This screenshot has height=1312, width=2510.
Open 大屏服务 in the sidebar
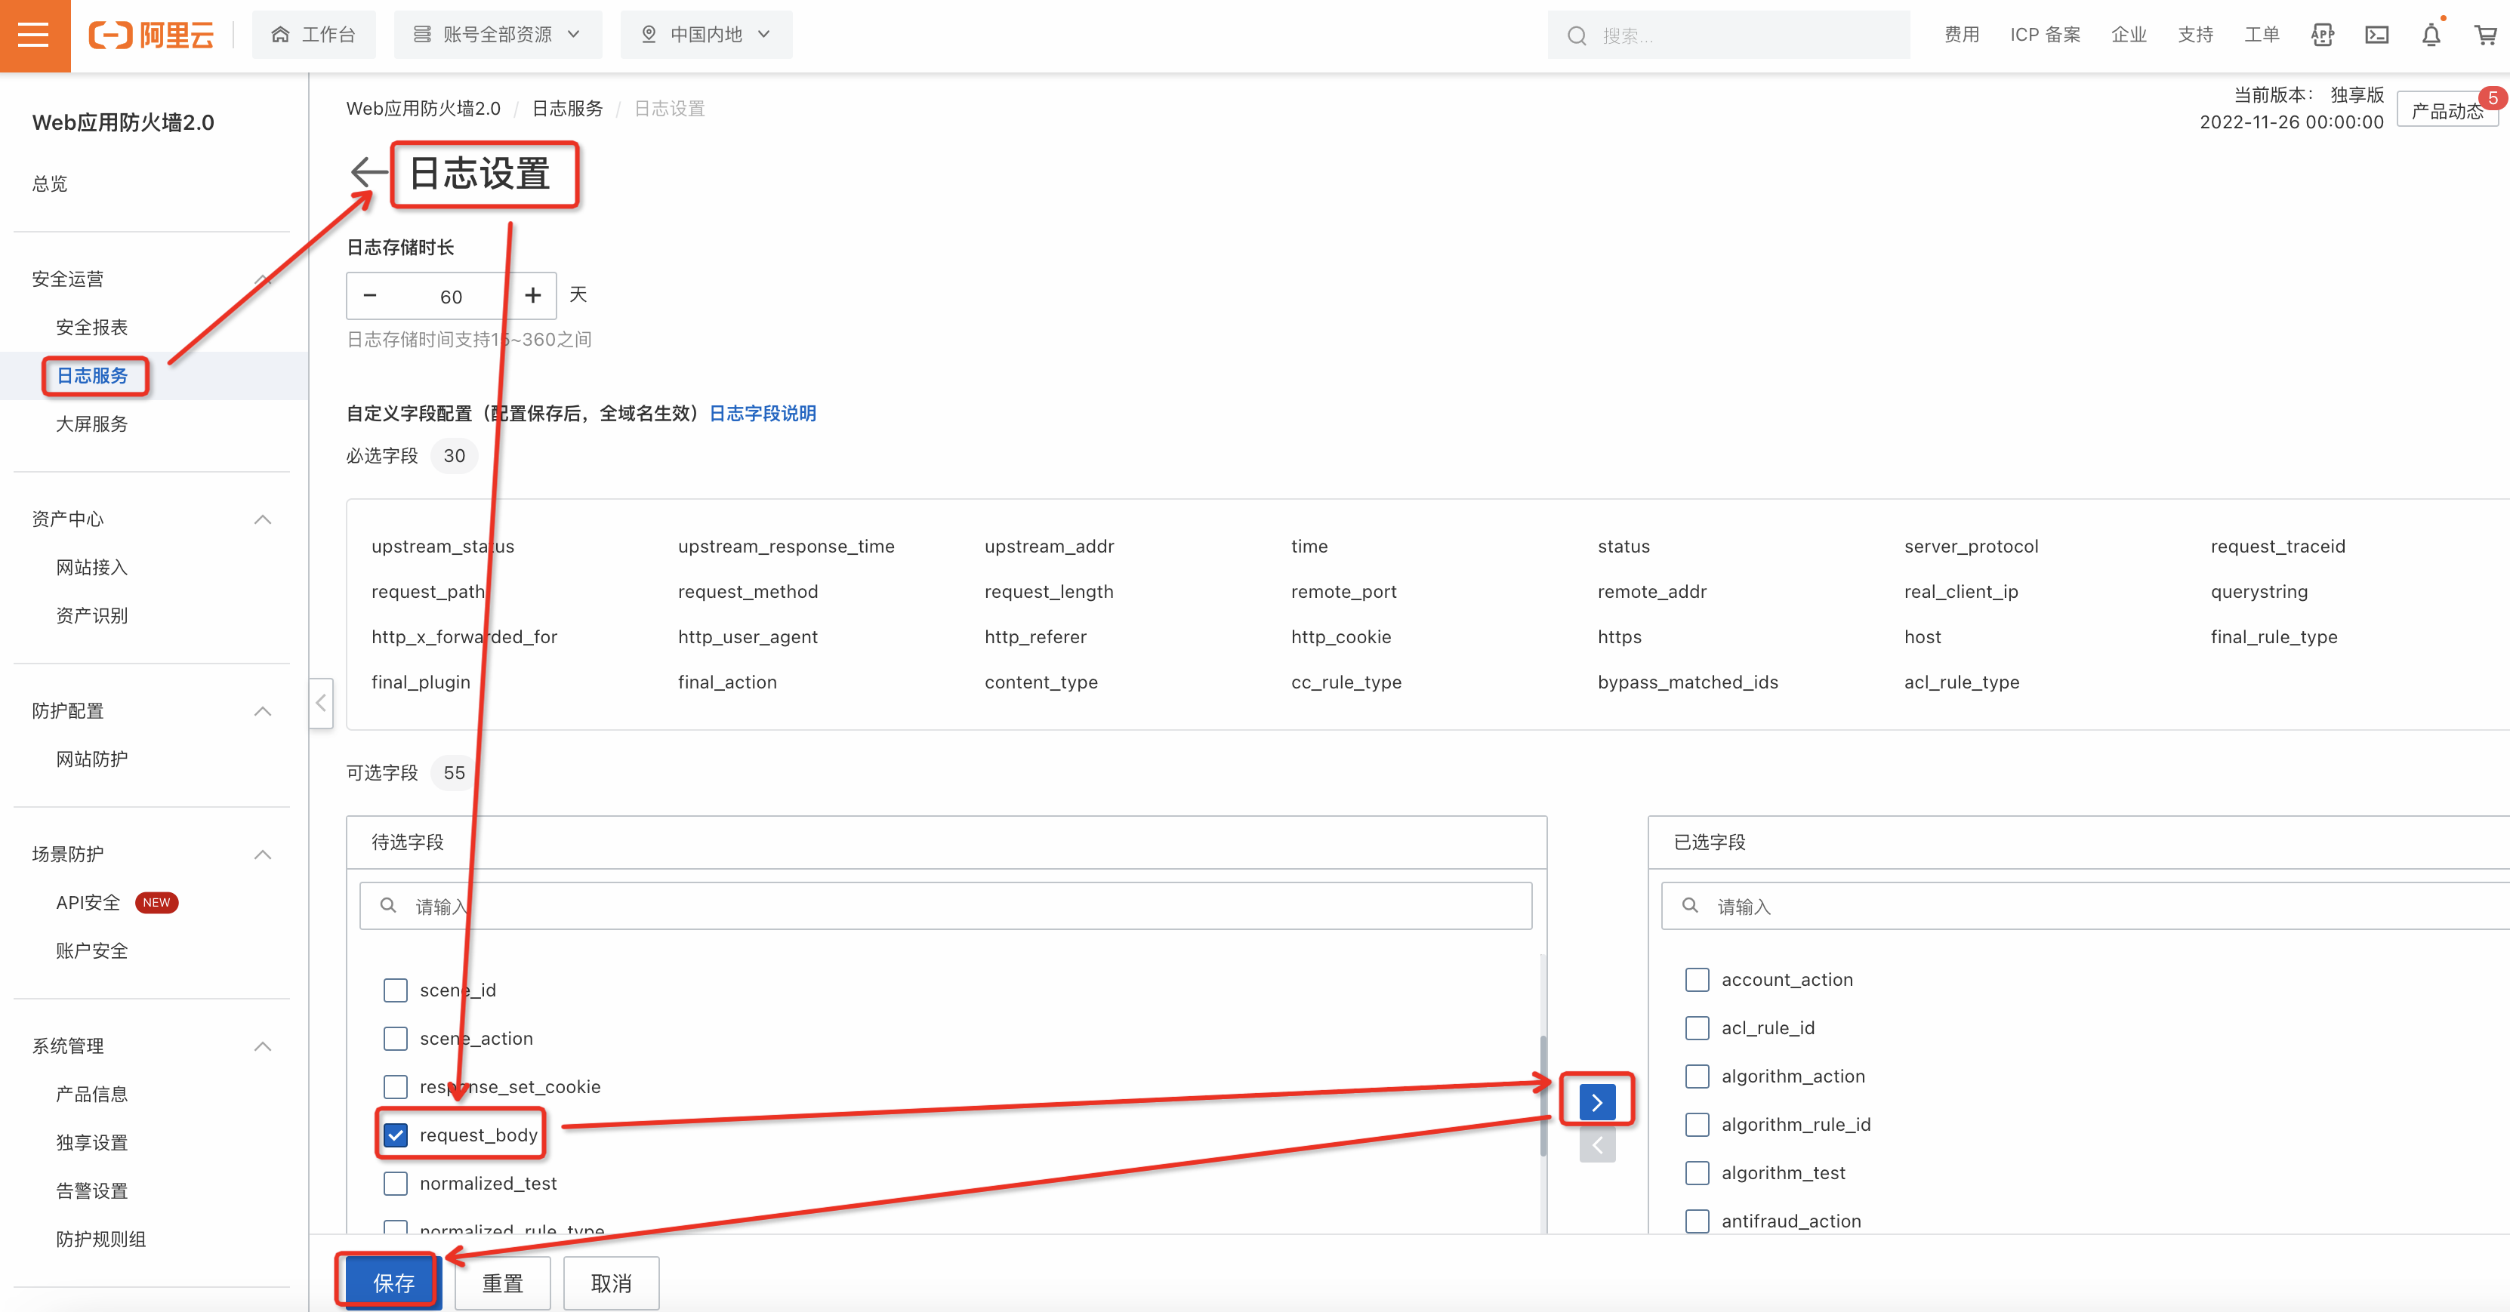91,423
